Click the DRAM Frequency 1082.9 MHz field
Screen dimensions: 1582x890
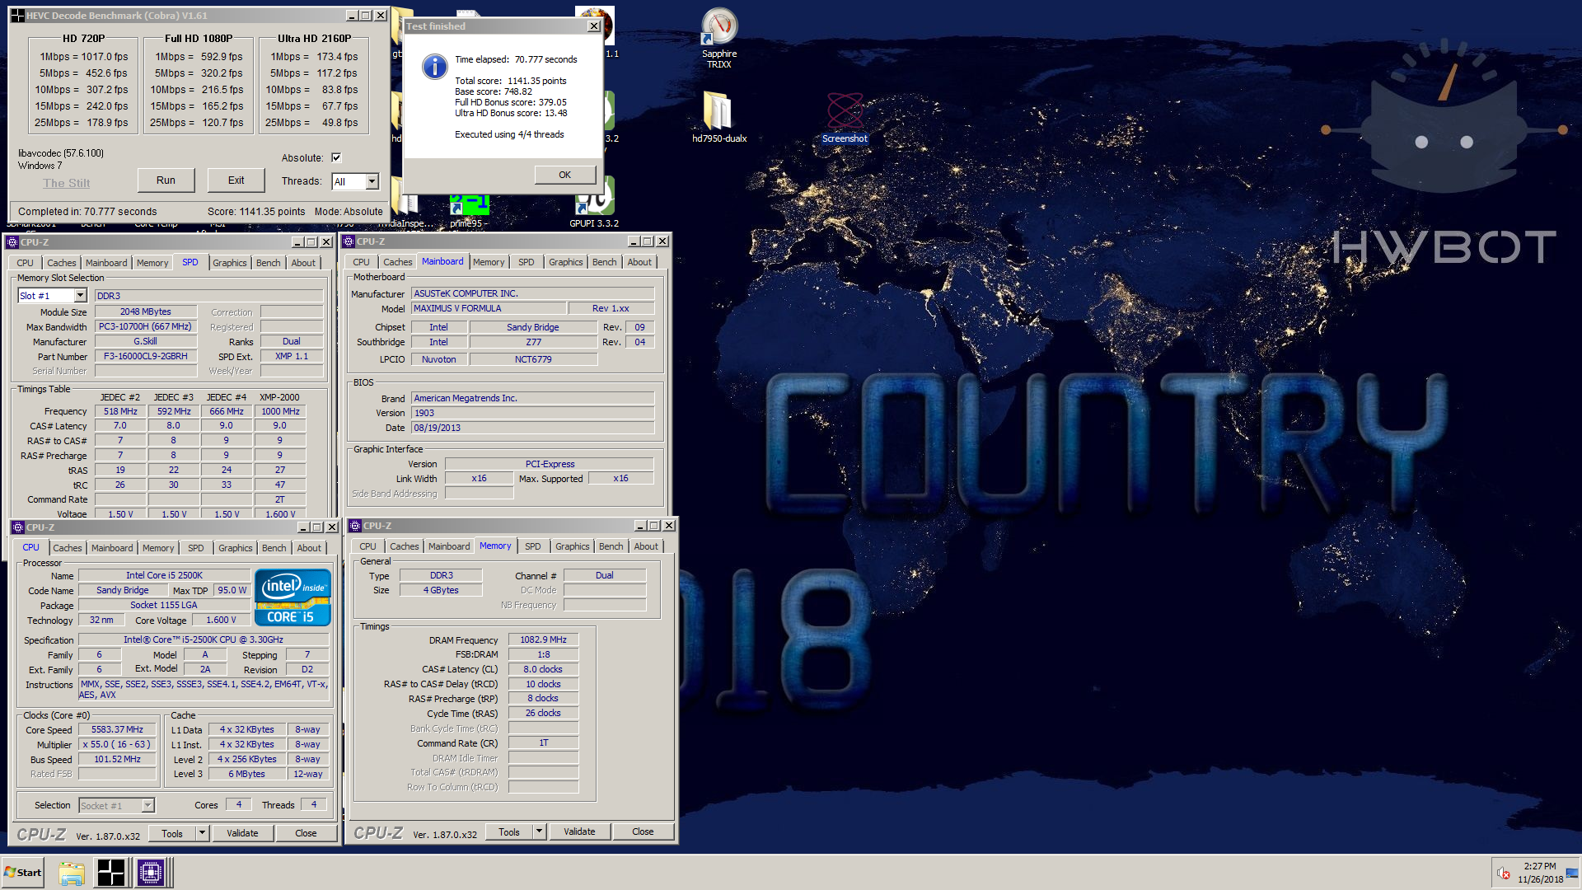[x=543, y=639]
